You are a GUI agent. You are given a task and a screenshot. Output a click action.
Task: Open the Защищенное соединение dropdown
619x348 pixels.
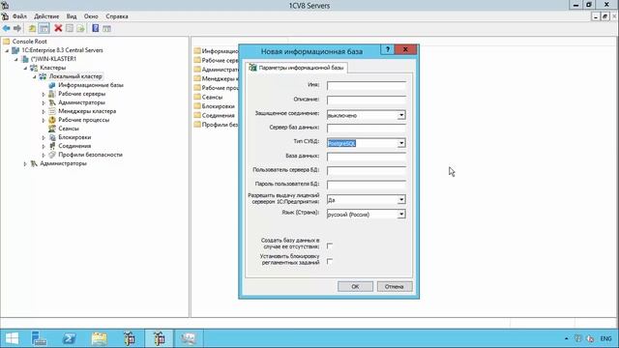pos(401,115)
